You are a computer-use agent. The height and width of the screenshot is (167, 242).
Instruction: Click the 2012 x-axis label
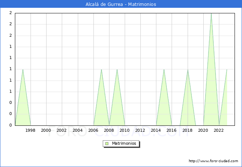tap(140, 130)
